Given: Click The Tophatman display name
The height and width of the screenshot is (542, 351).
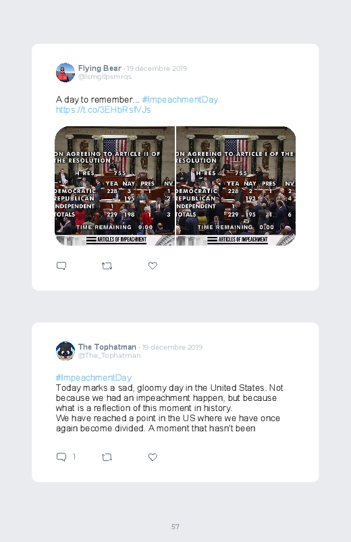Looking at the screenshot, I should click(x=107, y=347).
